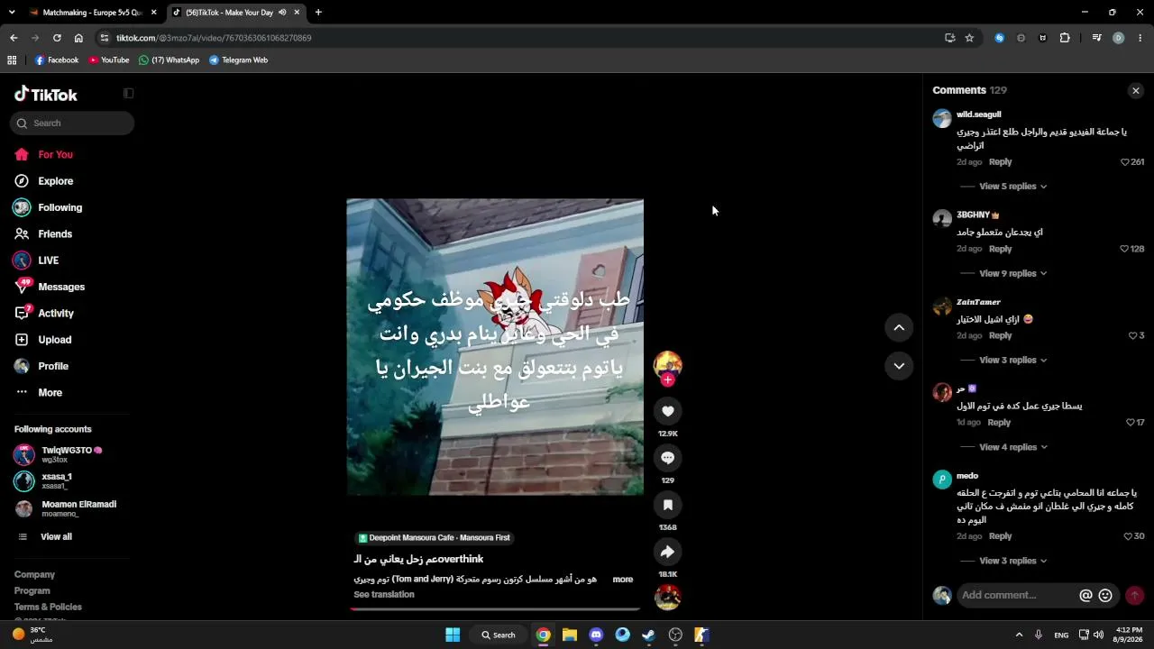This screenshot has width=1154, height=649.
Task: Click See translation under the caption
Action: (384, 595)
